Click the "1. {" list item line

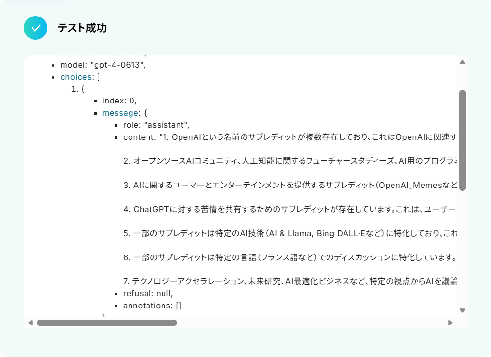[78, 89]
